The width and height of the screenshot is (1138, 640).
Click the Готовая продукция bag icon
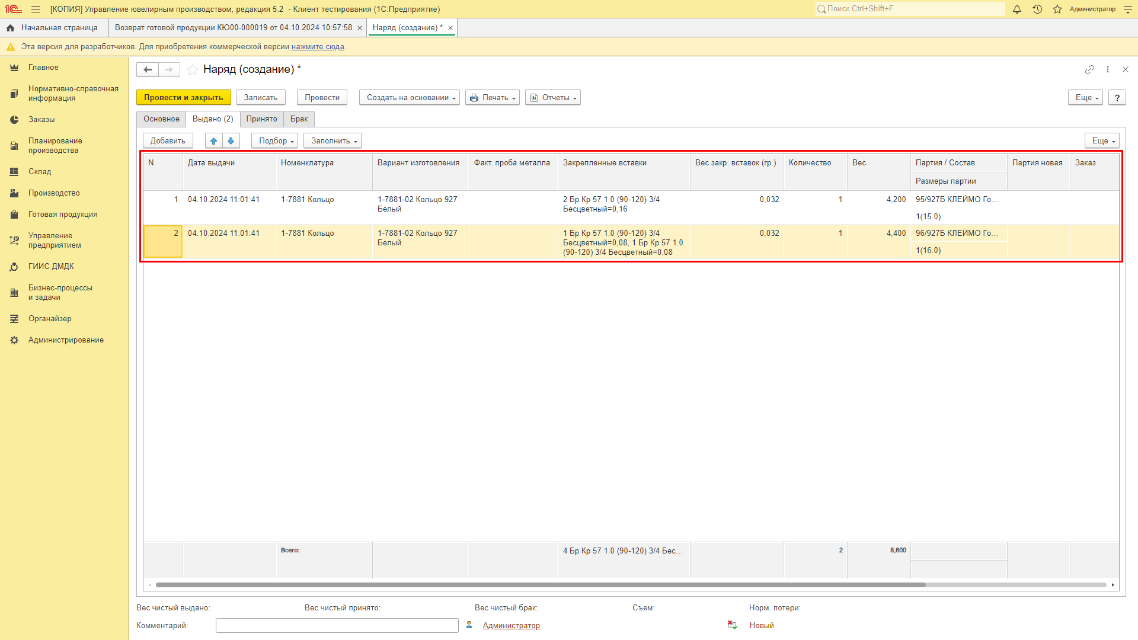14,215
